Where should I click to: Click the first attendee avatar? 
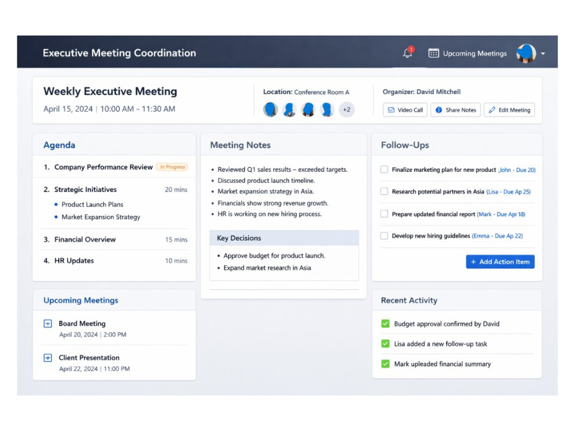click(x=270, y=109)
